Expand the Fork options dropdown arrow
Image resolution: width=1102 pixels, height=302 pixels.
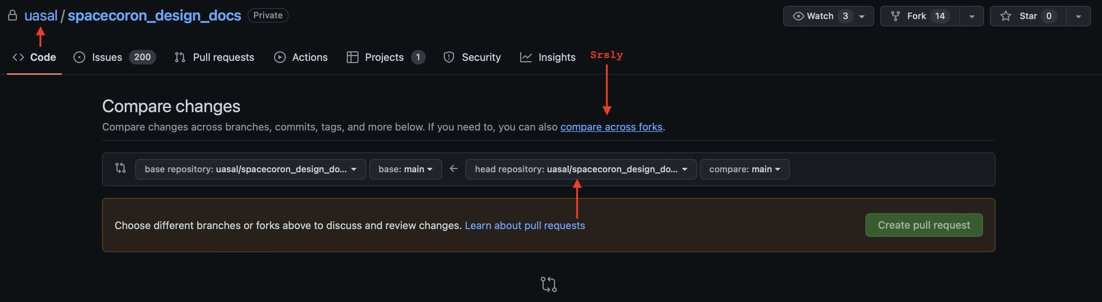tap(972, 16)
